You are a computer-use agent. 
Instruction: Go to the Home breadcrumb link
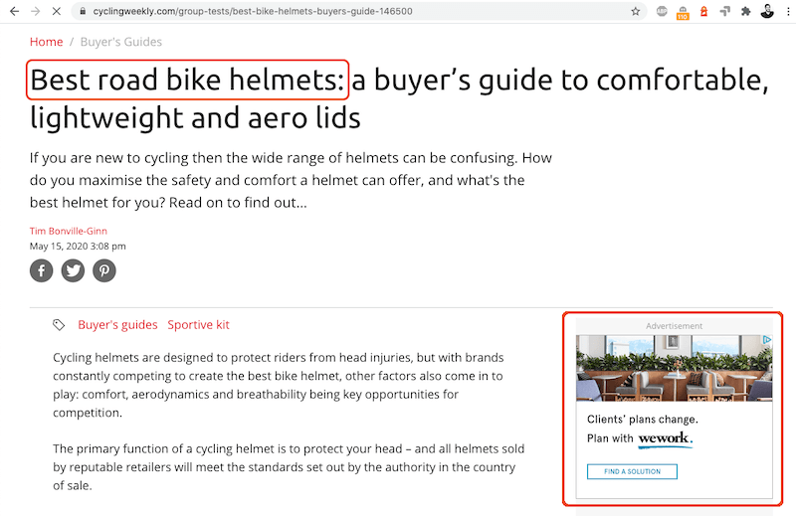pyautogui.click(x=46, y=42)
